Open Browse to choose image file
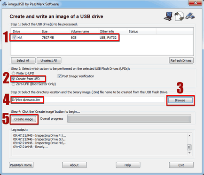The width and height of the screenshot is (204, 175). (180, 100)
